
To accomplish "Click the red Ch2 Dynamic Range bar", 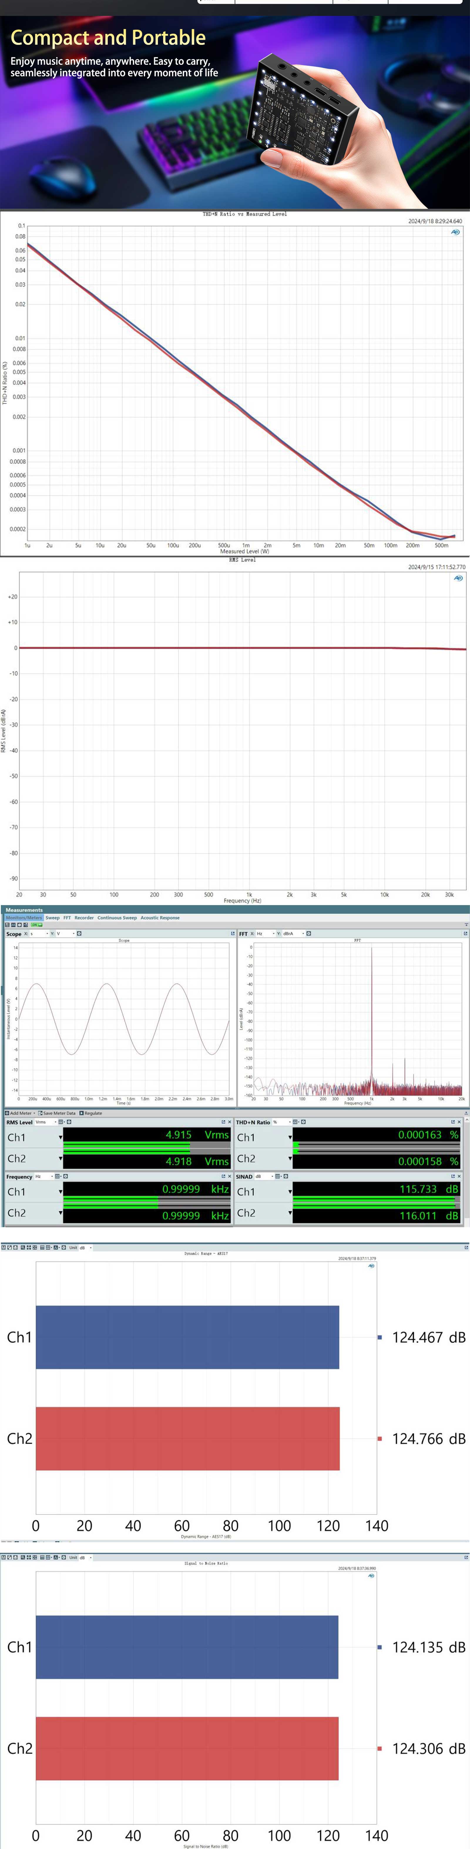I will pos(188,1438).
